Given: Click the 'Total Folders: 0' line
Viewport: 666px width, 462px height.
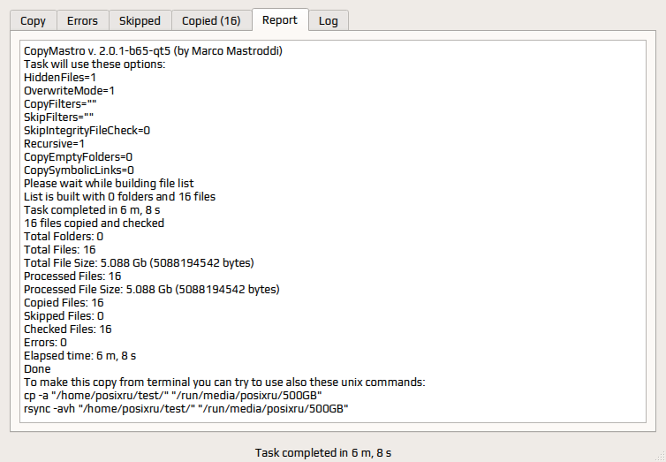Looking at the screenshot, I should pos(64,237).
